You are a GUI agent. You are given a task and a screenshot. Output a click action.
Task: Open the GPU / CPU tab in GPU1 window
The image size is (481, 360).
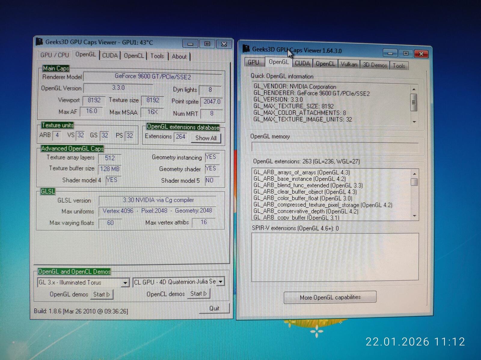click(54, 55)
